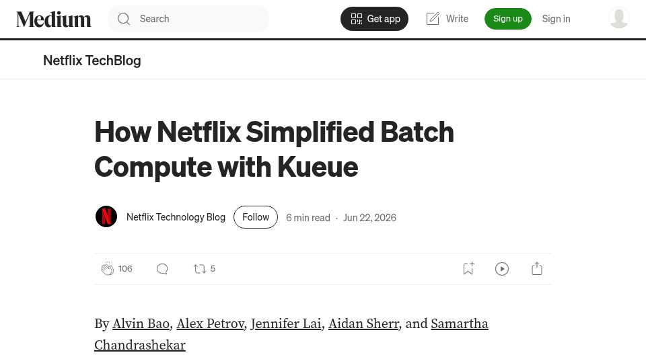Open the profile avatar in header
Image resolution: width=646 pixels, height=363 pixels.
pos(618,18)
